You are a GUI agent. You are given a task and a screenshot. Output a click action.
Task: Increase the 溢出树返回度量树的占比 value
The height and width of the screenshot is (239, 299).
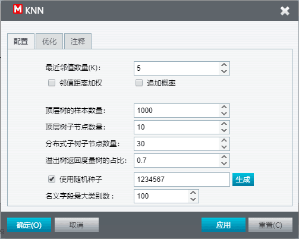point(224,157)
